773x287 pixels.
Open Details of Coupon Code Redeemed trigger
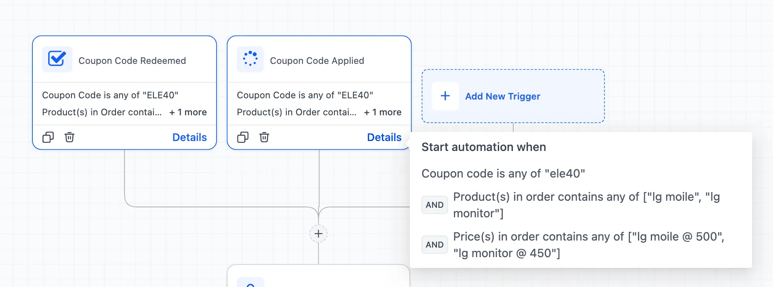[x=190, y=137]
